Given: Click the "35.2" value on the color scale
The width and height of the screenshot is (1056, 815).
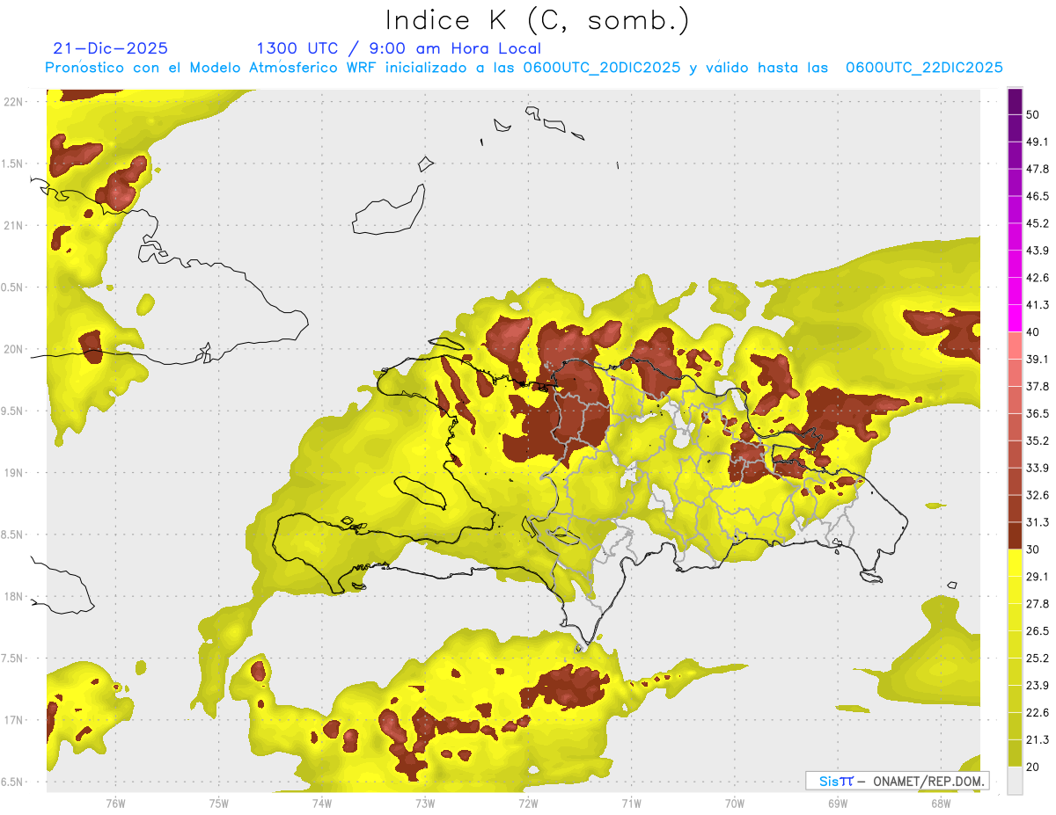Looking at the screenshot, I should pos(1038,440).
